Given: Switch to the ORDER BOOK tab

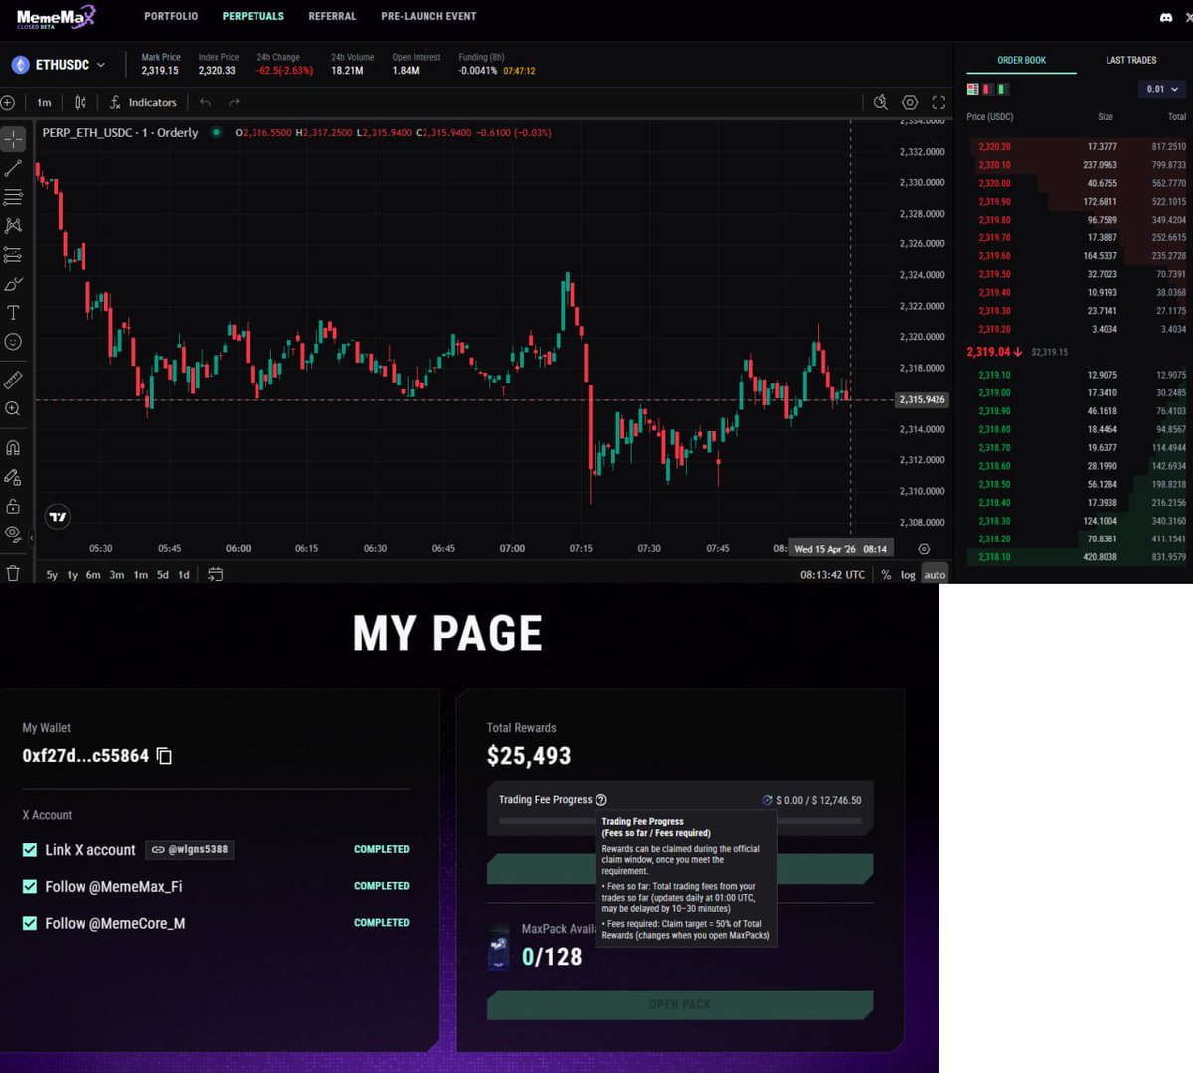Looking at the screenshot, I should [x=1022, y=60].
